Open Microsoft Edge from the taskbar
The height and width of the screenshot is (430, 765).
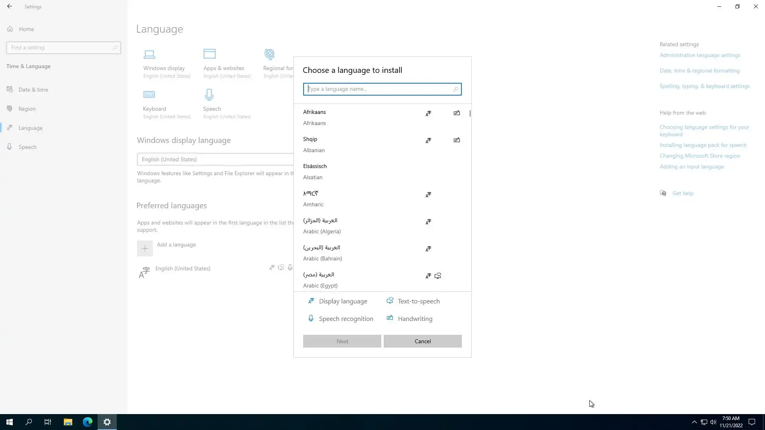pos(88,422)
